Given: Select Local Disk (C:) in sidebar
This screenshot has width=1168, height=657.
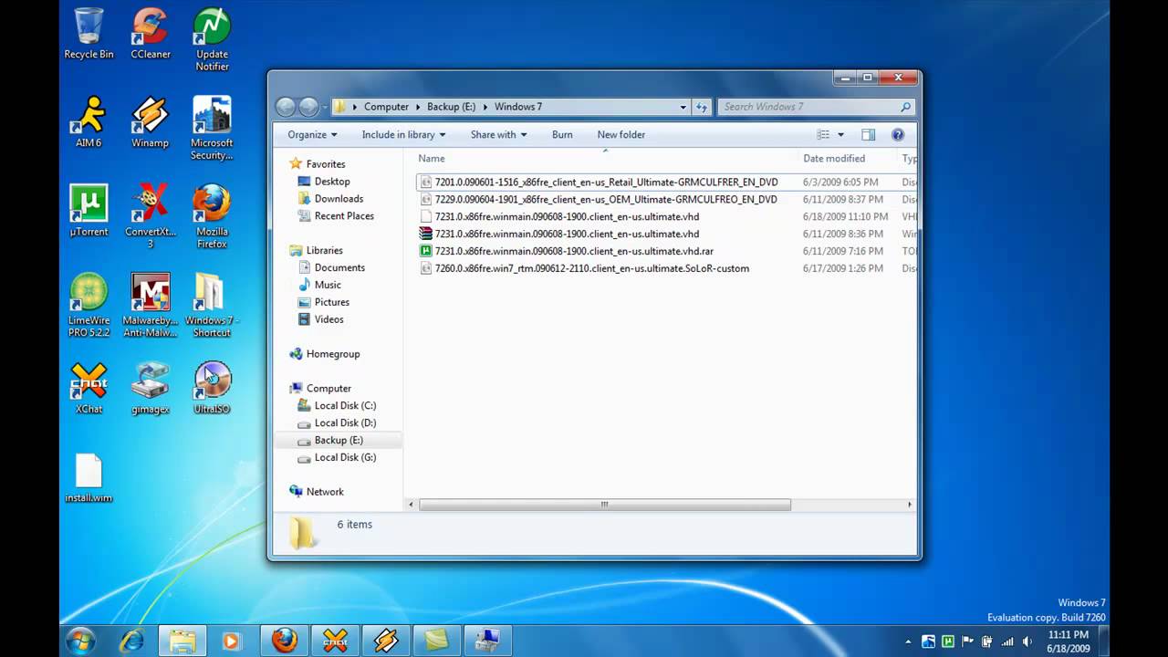Looking at the screenshot, I should tap(345, 405).
